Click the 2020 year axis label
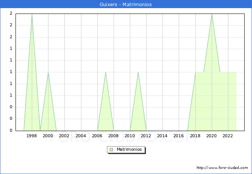 pos(212,136)
